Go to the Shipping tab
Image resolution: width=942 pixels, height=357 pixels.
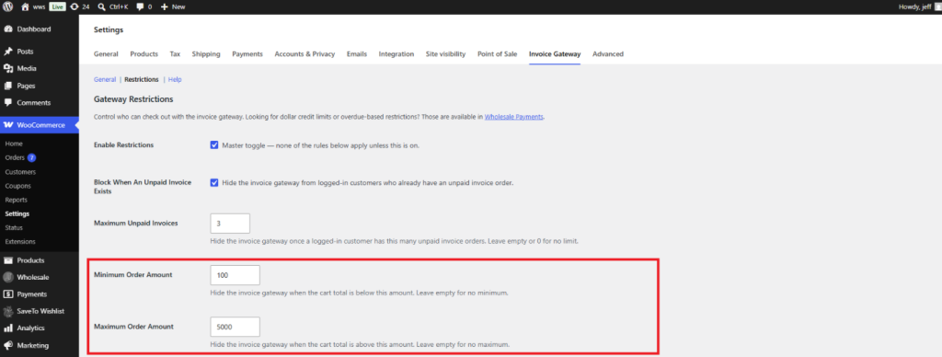click(206, 54)
